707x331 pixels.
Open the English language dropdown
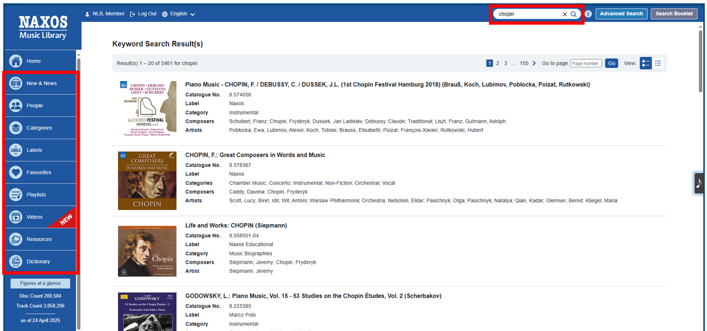(179, 14)
